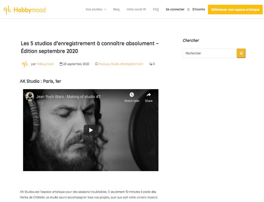Click the bookmark icon before Musique category

(97, 64)
